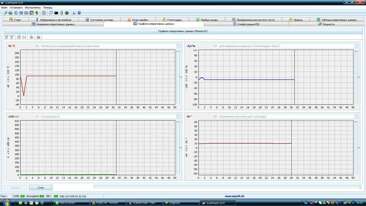Open the www.wgsoft.de link
This screenshot has height=206, width=366.
(x=234, y=196)
